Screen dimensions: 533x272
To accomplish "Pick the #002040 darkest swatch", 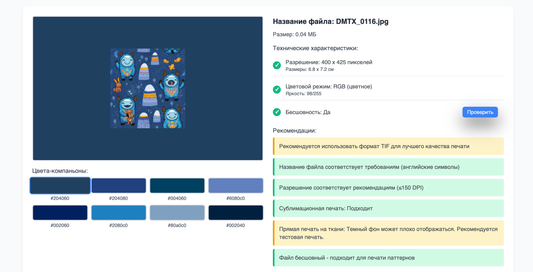I will pyautogui.click(x=236, y=212).
